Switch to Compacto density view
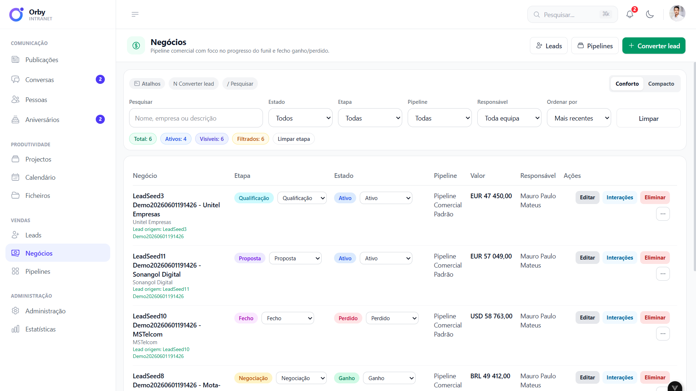Viewport: 696px width, 391px height. 661,84
